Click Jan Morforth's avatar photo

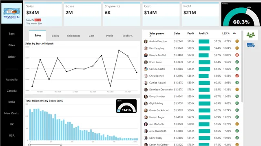(x=146, y=124)
